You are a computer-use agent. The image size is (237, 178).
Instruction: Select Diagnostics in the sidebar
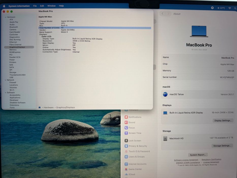point(14,37)
